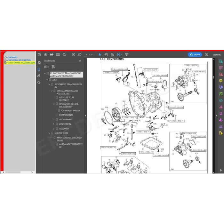Open A1 GENERAL INFORMATION link

click(19, 60)
